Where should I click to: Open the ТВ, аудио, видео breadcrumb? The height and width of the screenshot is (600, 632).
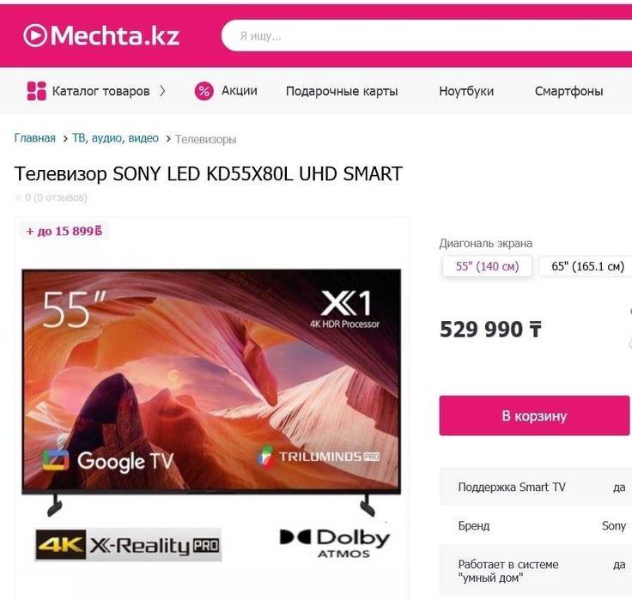[115, 138]
